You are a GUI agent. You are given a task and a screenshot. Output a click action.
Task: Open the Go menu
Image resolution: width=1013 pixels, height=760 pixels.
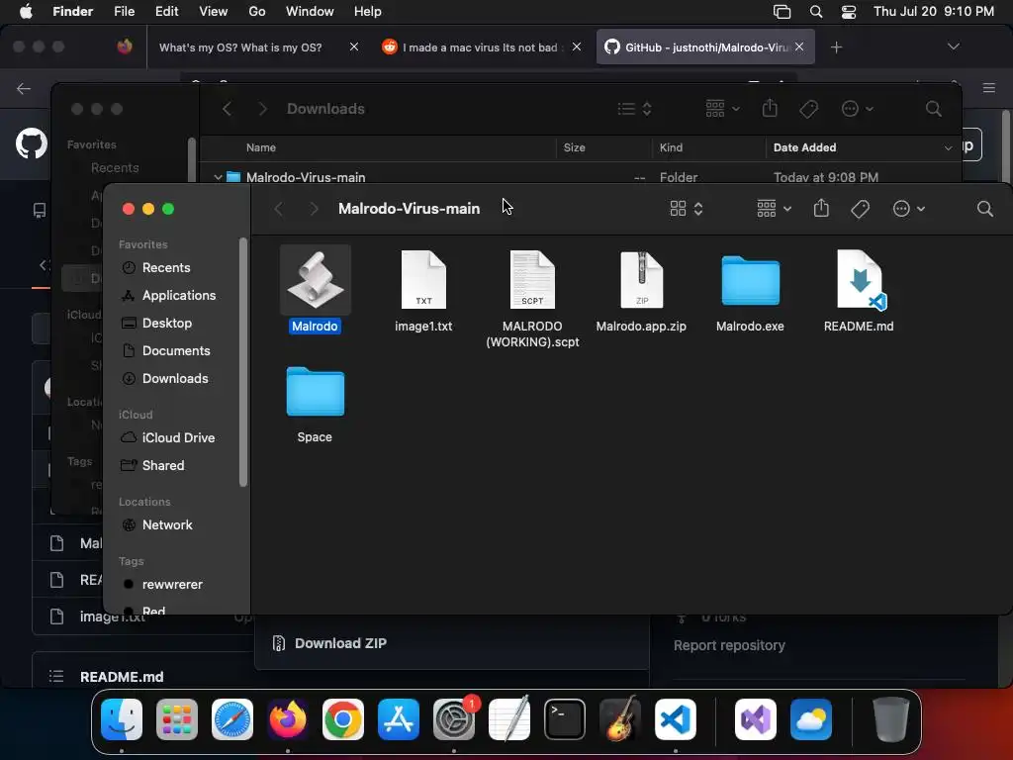(257, 12)
